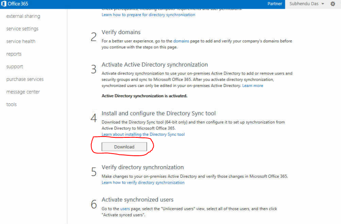Click the Download button for Directory Sync tool
Screen dimensions: 341x224
124,147
